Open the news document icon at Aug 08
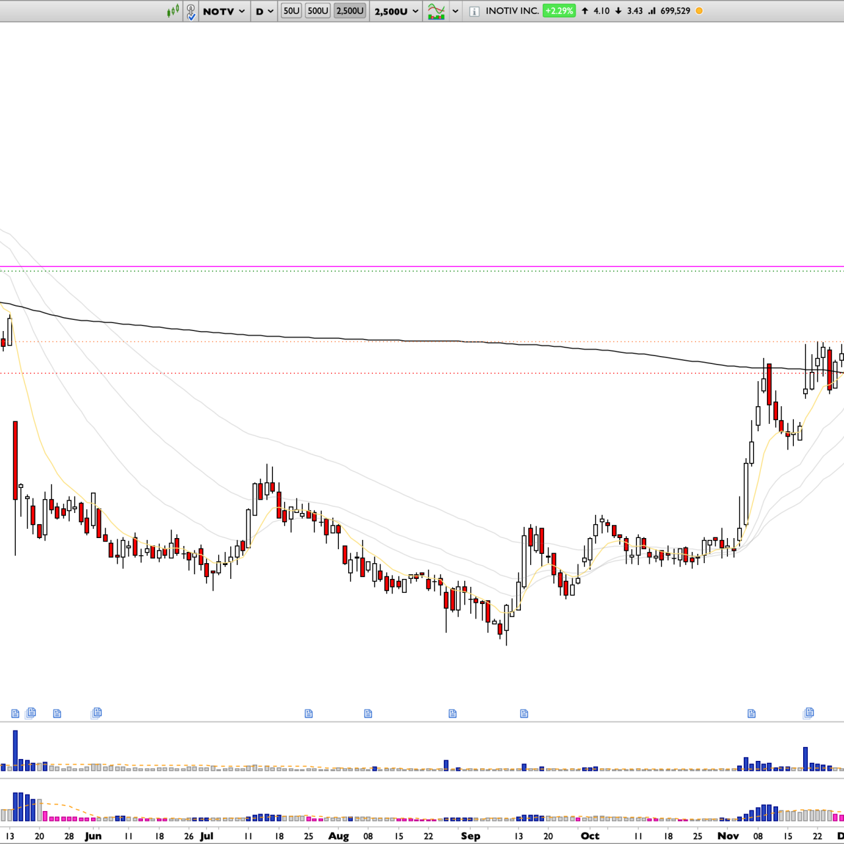The image size is (844, 844). coord(368,713)
